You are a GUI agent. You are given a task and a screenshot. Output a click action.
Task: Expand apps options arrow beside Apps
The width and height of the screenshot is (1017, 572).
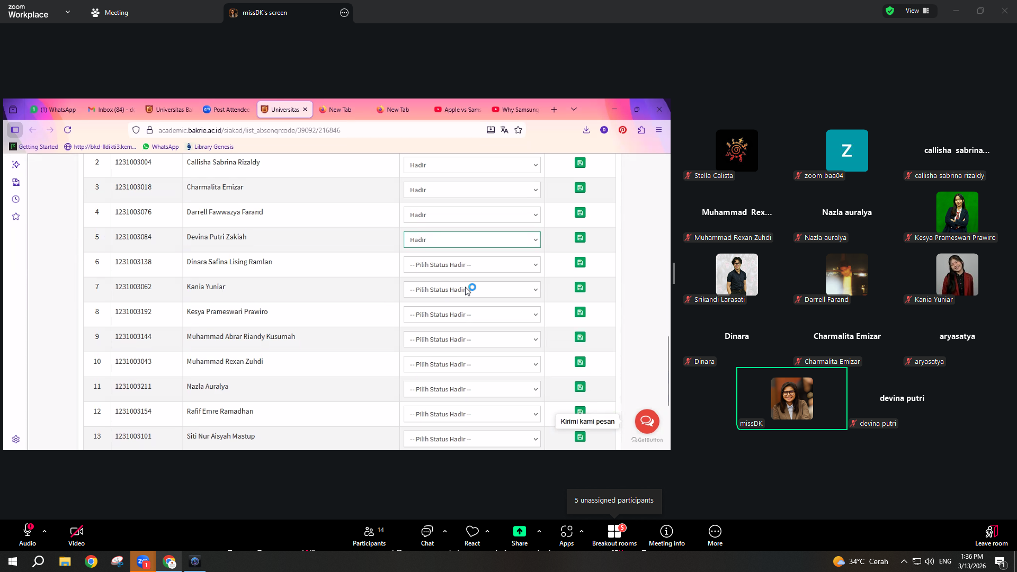582,531
